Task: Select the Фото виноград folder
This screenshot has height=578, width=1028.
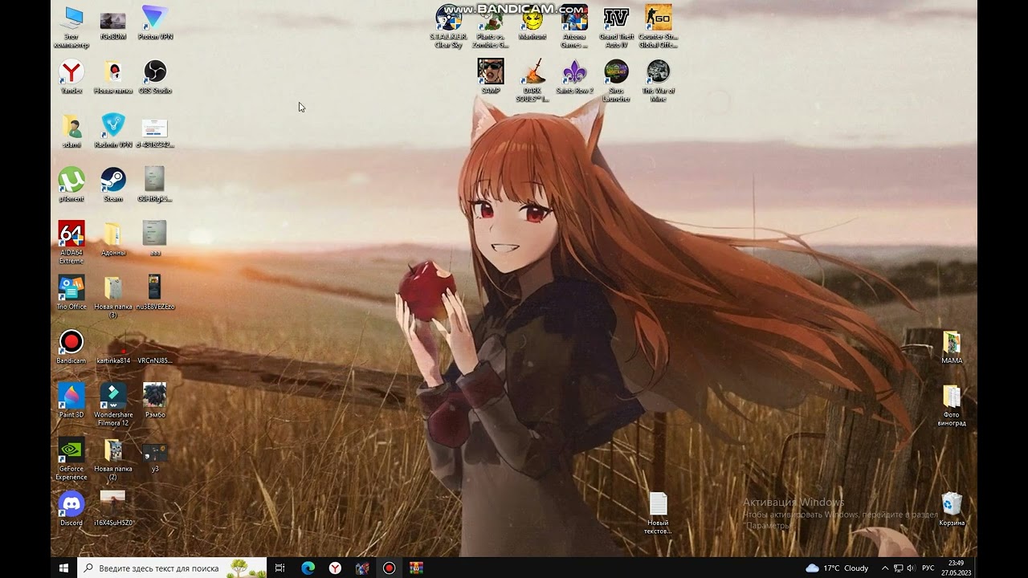Action: pyautogui.click(x=952, y=405)
